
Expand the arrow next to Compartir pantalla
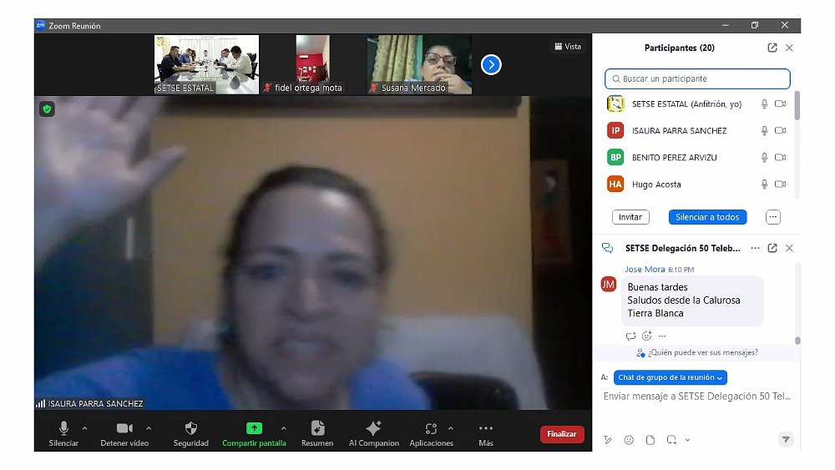tap(283, 428)
